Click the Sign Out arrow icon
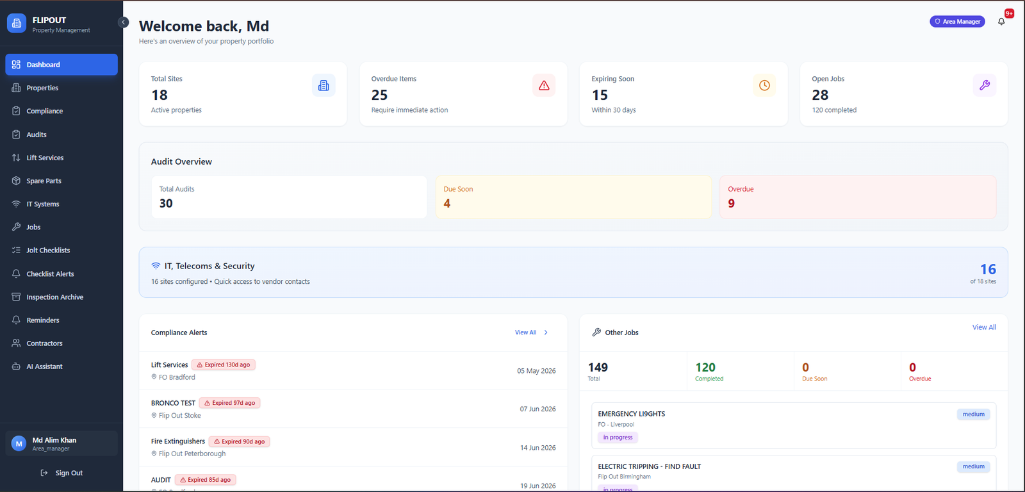Viewport: 1025px width, 492px height. click(44, 473)
